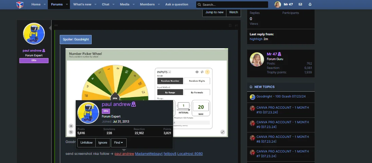Click the avatar inside the member popup
Image resolution: width=372 pixels, height=163 pixels.
(88, 113)
